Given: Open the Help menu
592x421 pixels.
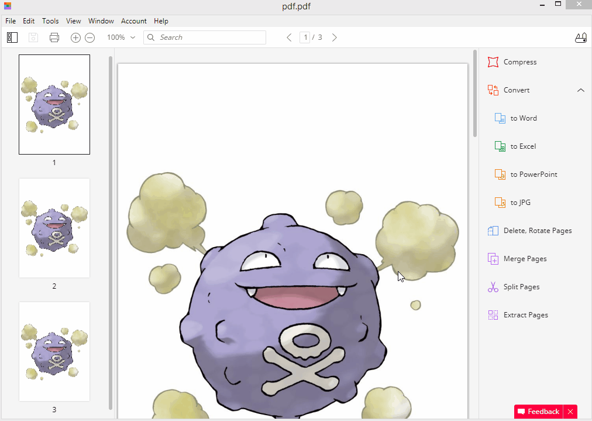Looking at the screenshot, I should (161, 20).
